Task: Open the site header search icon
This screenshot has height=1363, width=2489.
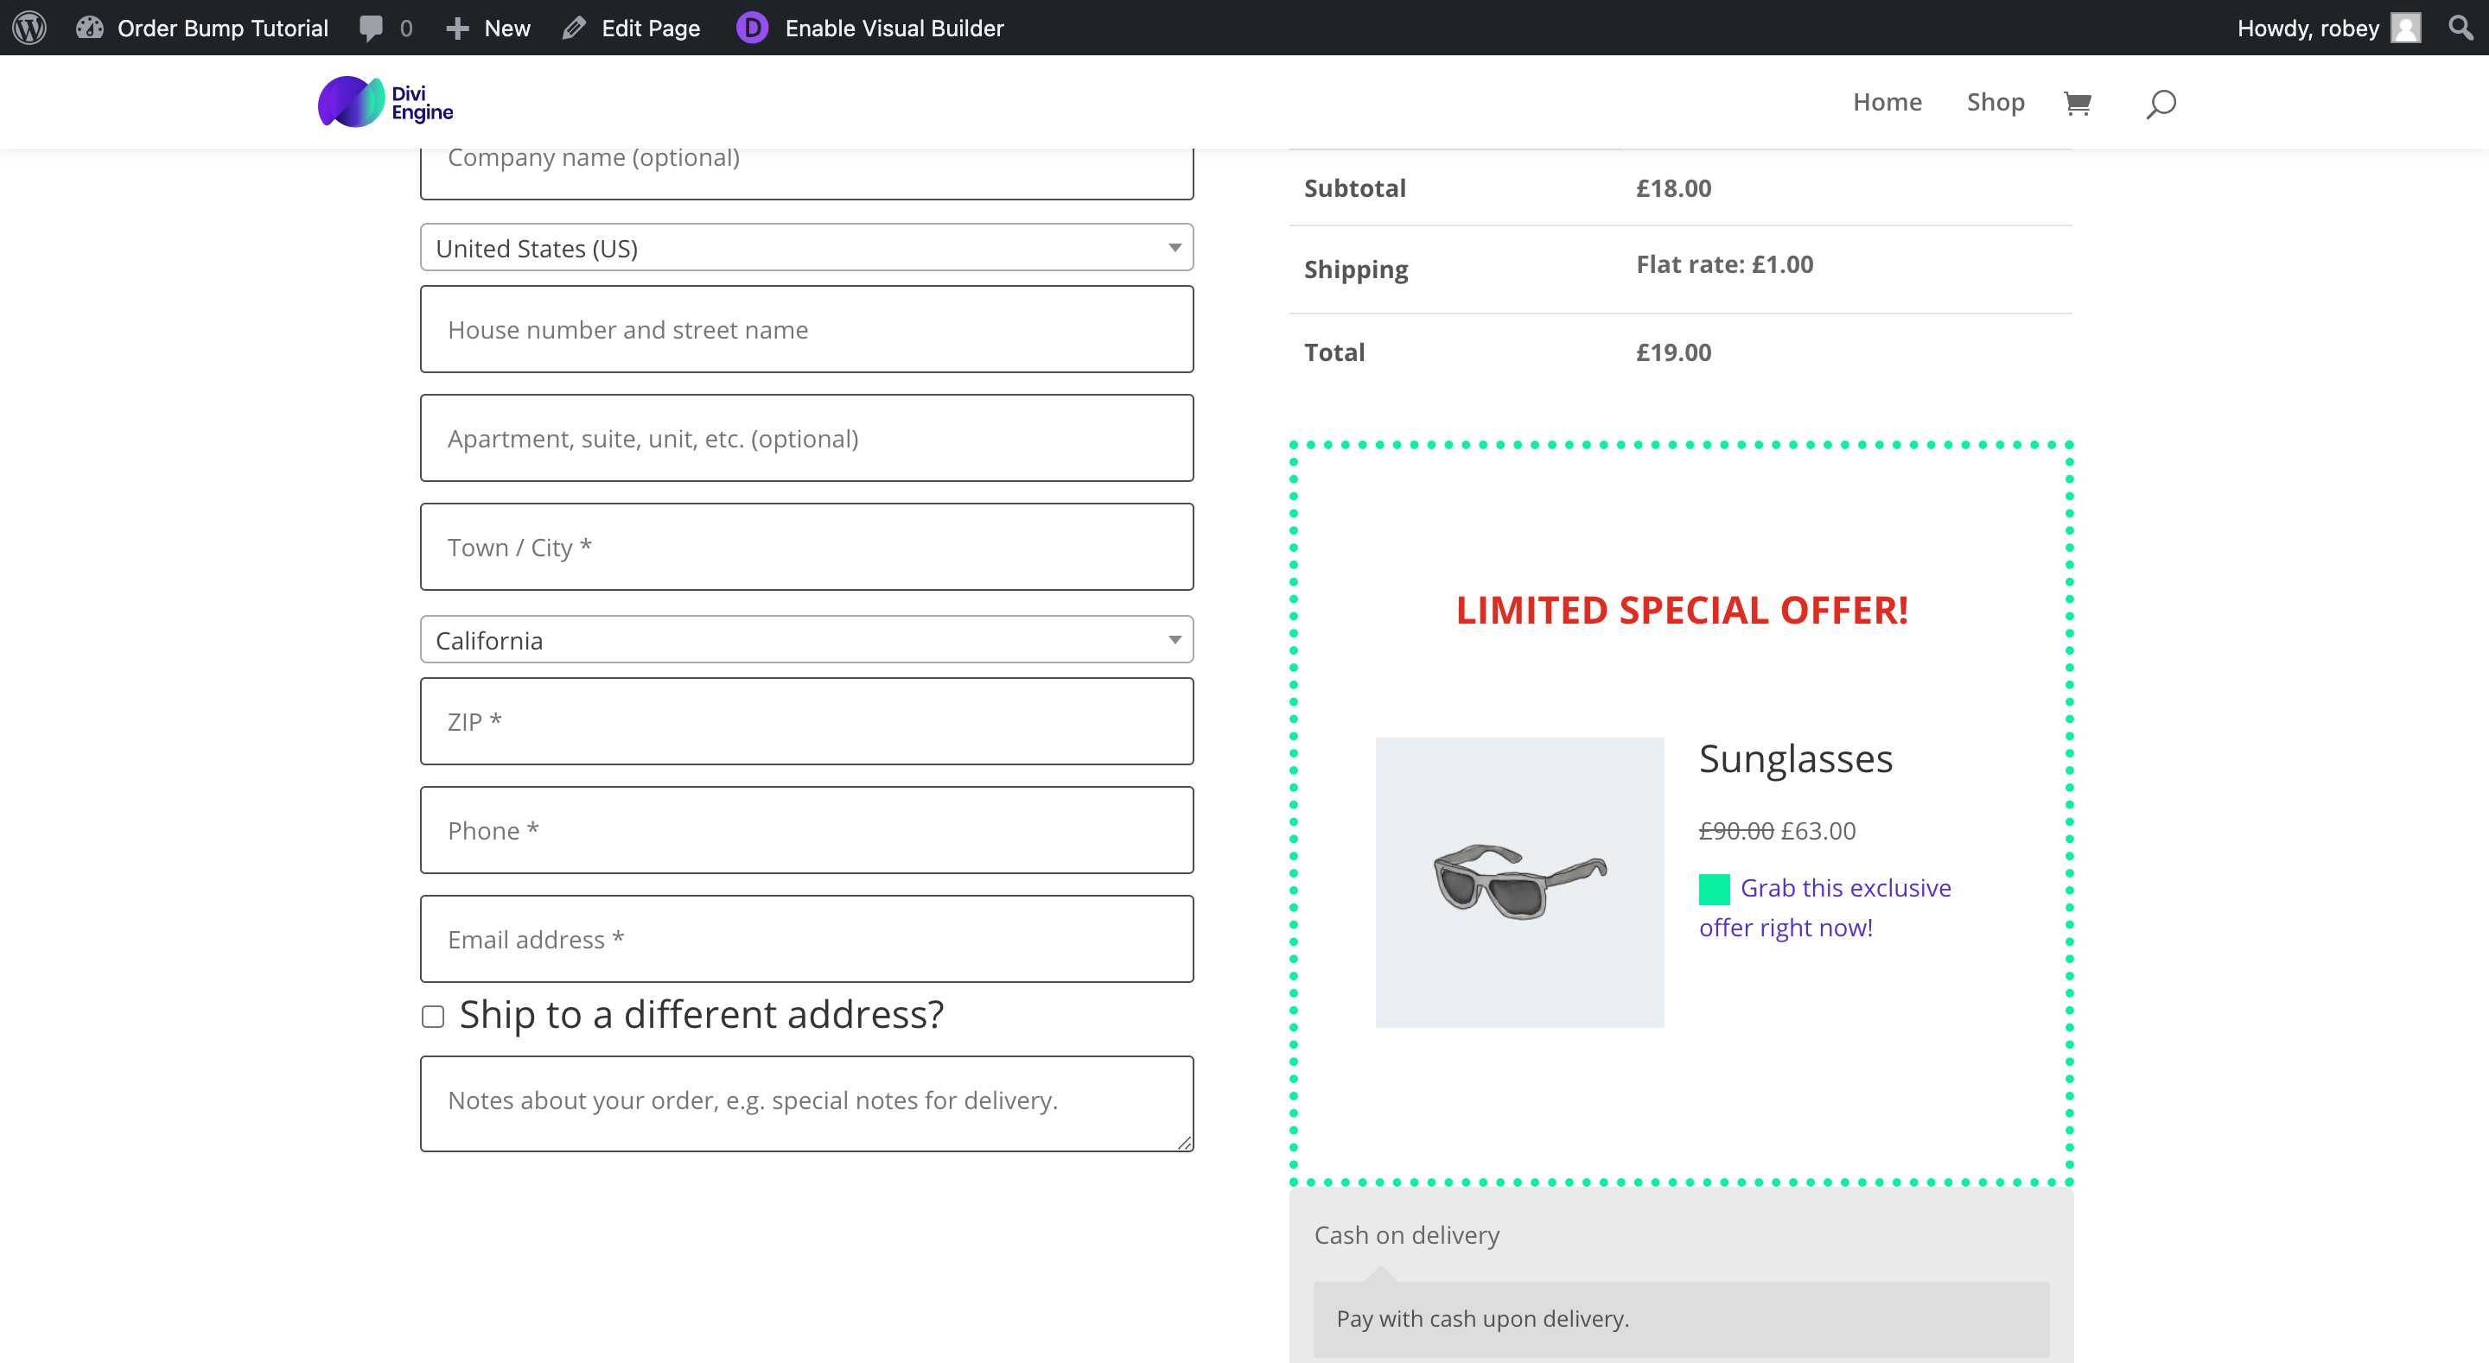Action: click(x=2161, y=104)
